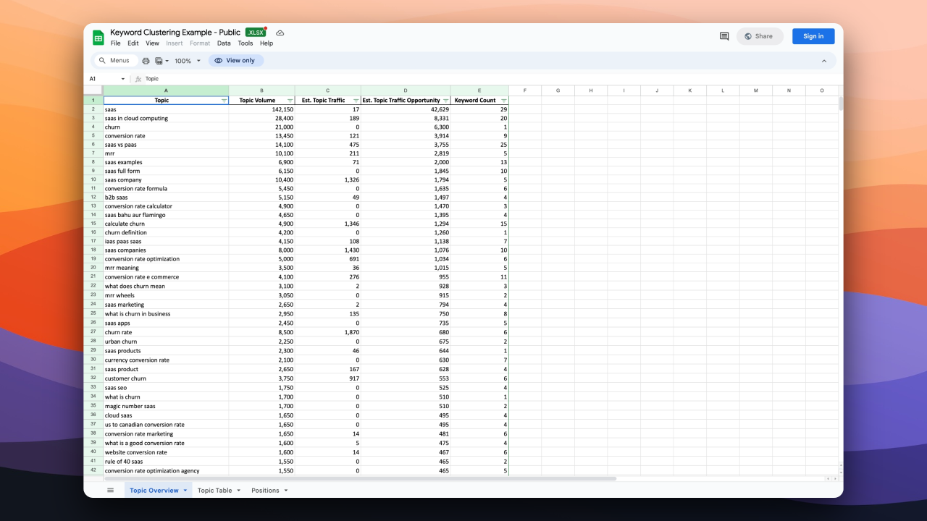This screenshot has width=927, height=521.
Task: Click the print icon in toolbar
Action: (x=146, y=61)
